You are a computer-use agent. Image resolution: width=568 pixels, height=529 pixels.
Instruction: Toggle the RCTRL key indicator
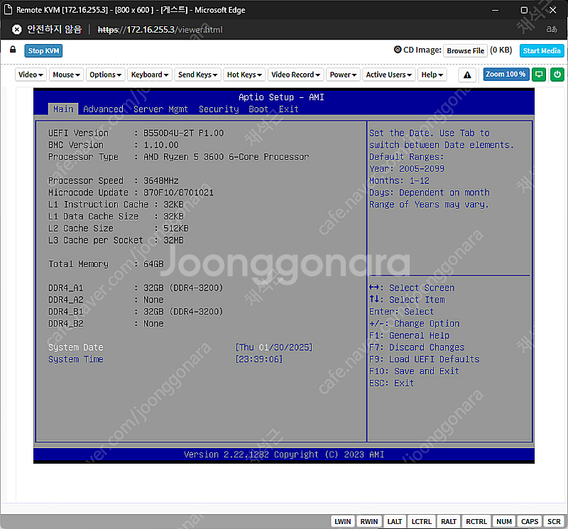coord(476,521)
